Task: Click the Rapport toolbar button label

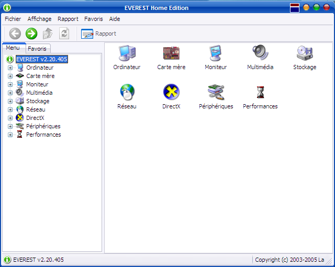Action: (106, 34)
